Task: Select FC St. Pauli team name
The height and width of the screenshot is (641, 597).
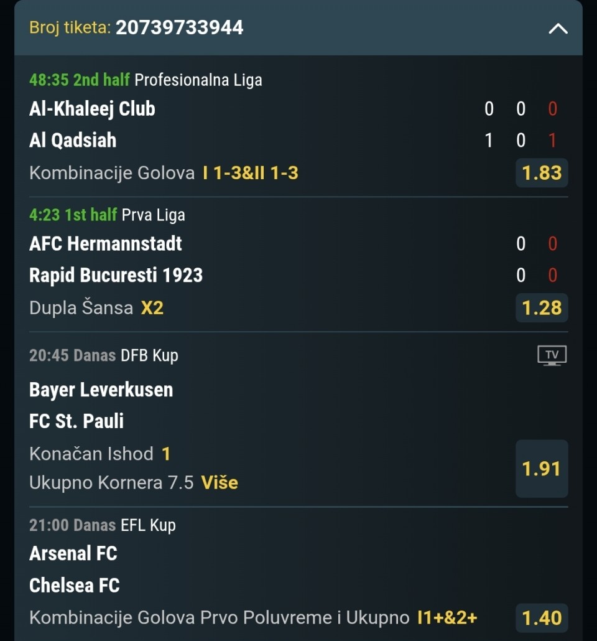Action: click(x=76, y=421)
